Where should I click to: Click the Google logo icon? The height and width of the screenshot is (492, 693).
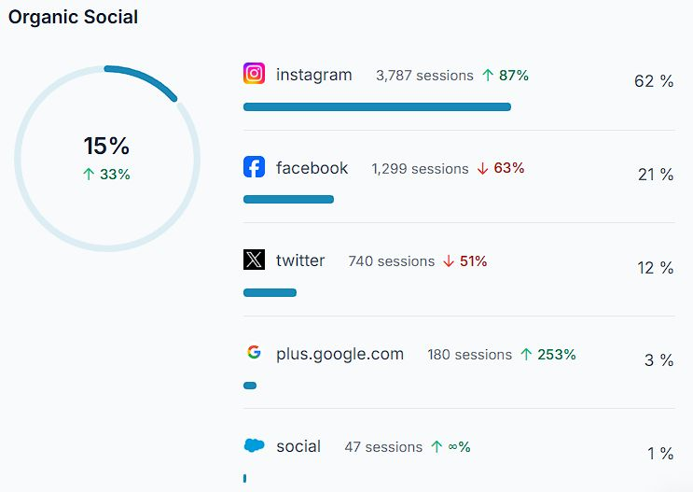pyautogui.click(x=254, y=353)
